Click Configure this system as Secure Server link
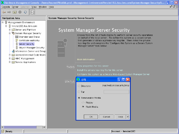Screen dimensions: 179x134 point(113,74)
